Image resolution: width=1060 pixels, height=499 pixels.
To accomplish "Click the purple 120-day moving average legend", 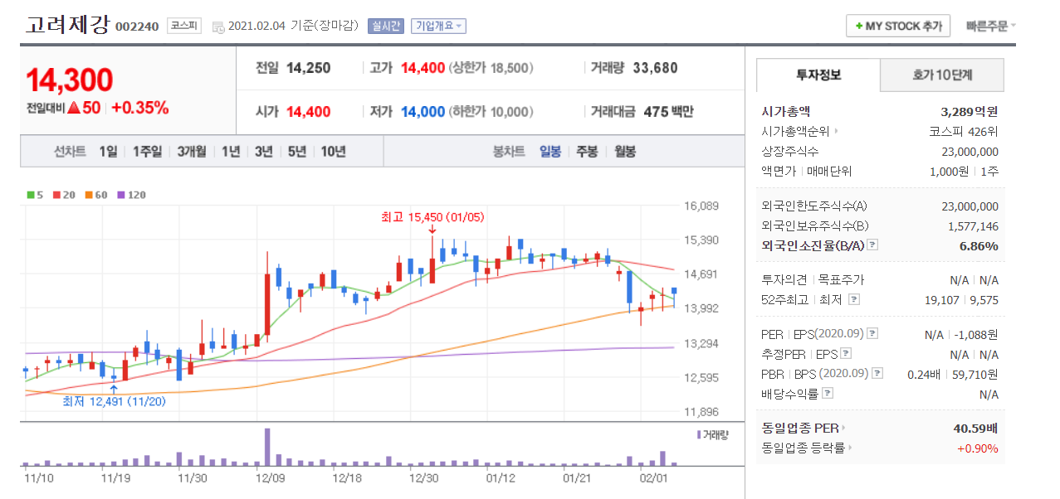I will tap(132, 195).
